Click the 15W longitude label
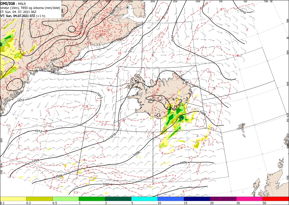The image size is (289, 205). [175, 1]
